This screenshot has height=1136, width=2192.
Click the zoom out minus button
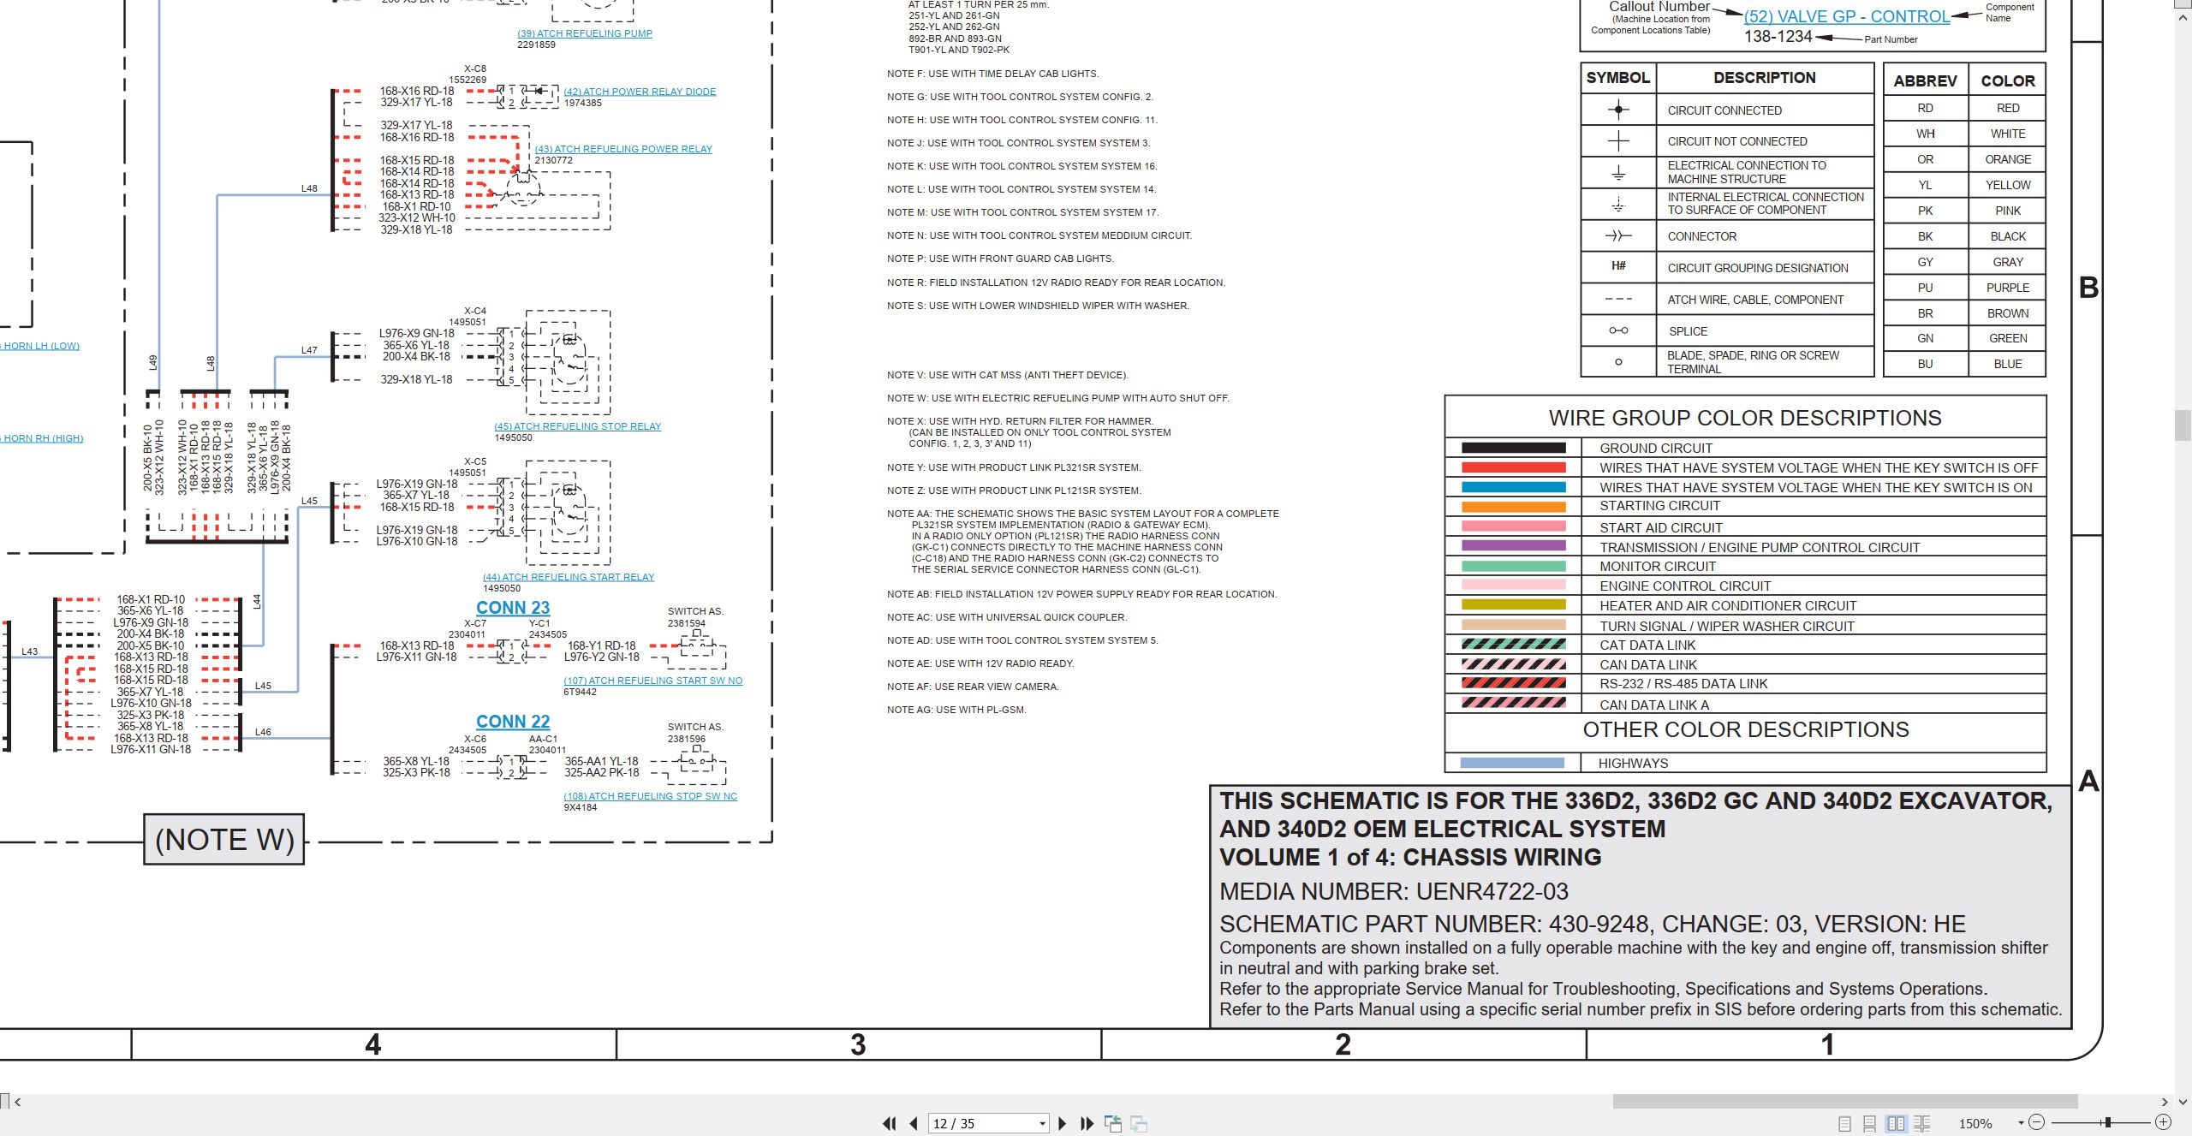coord(2037,1122)
